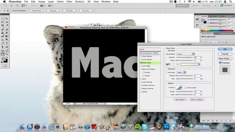Open the document status bar arrow
This screenshot has width=235, height=132.
(x=105, y=103)
